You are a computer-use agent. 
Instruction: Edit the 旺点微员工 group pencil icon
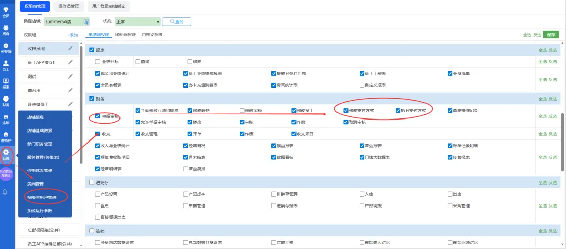click(70, 104)
